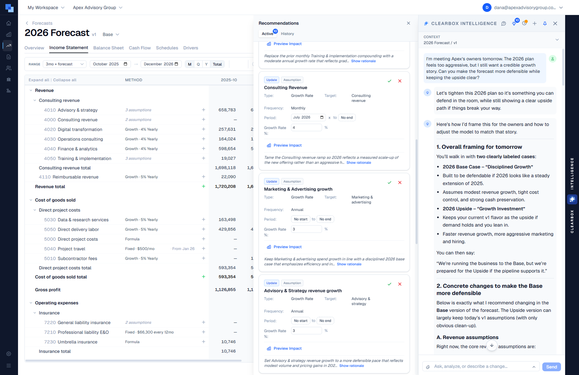
Task: Click the Ask, analyze, or describe input
Action: [x=480, y=367]
